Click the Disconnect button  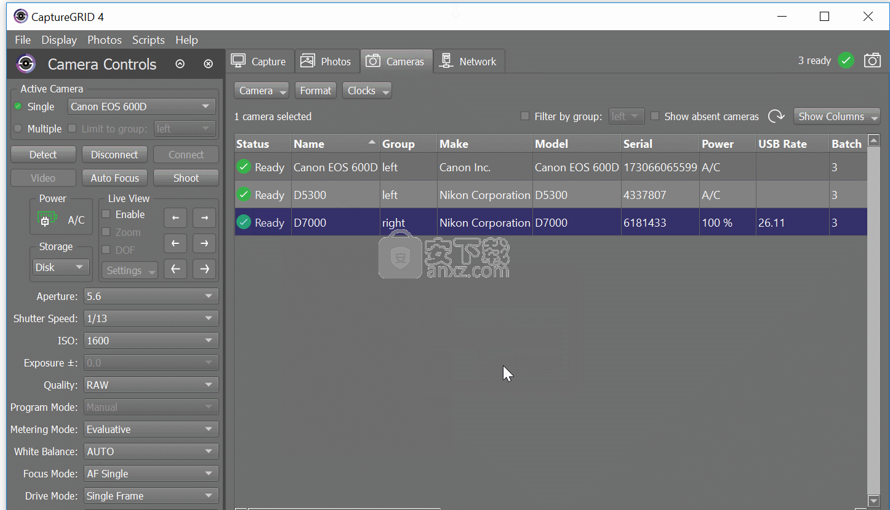click(x=114, y=155)
